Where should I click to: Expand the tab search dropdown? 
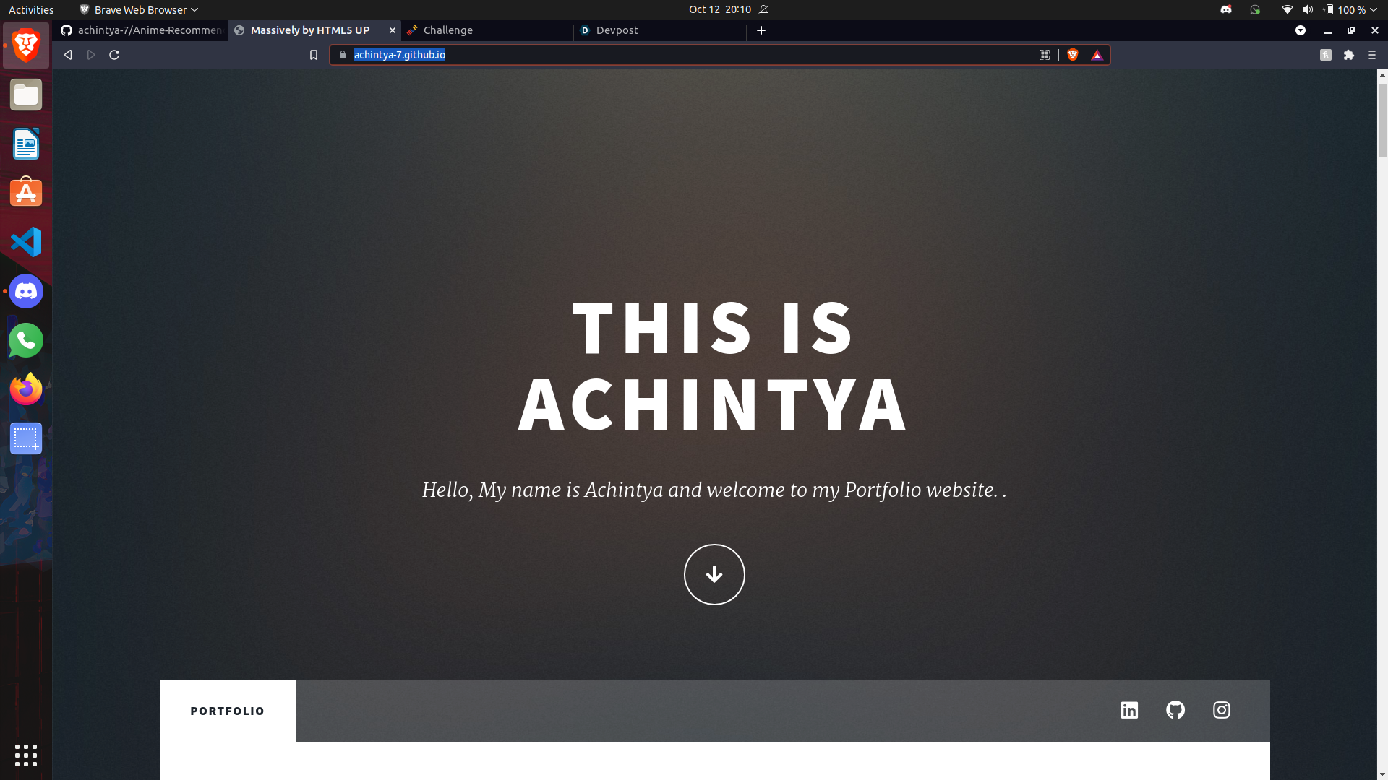(x=1301, y=30)
